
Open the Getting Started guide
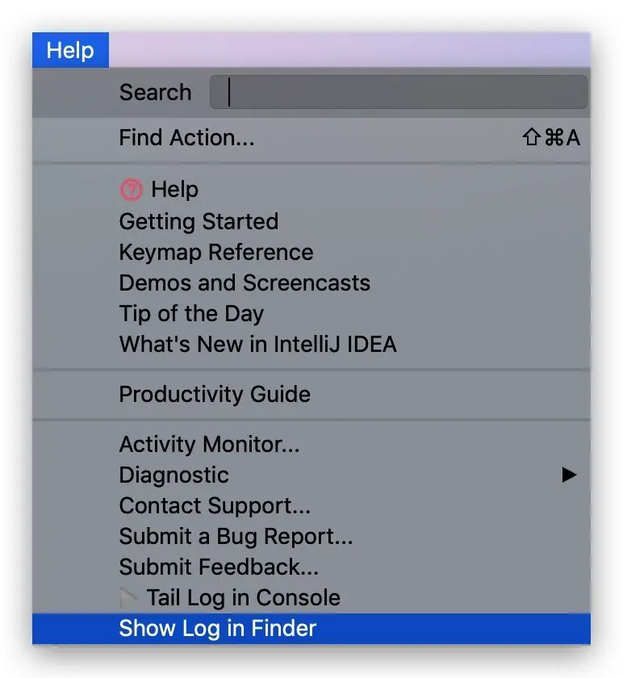click(x=199, y=221)
